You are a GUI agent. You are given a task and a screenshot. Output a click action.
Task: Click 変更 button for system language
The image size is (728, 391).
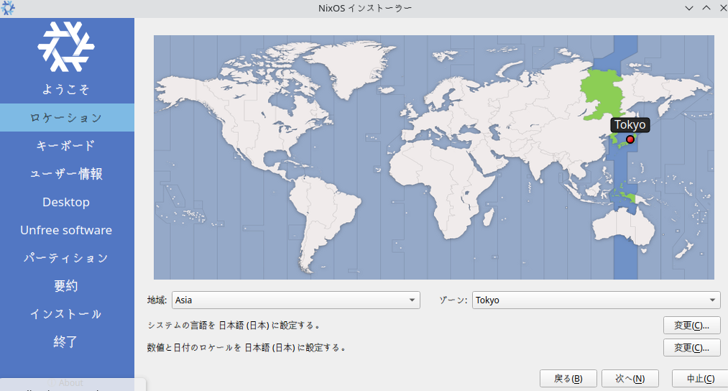click(691, 326)
